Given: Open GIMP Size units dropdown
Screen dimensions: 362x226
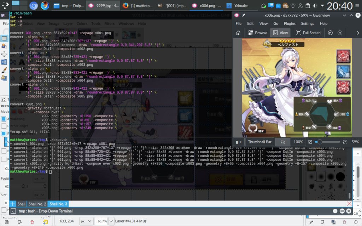Looking at the screenshot, I should (39, 195).
